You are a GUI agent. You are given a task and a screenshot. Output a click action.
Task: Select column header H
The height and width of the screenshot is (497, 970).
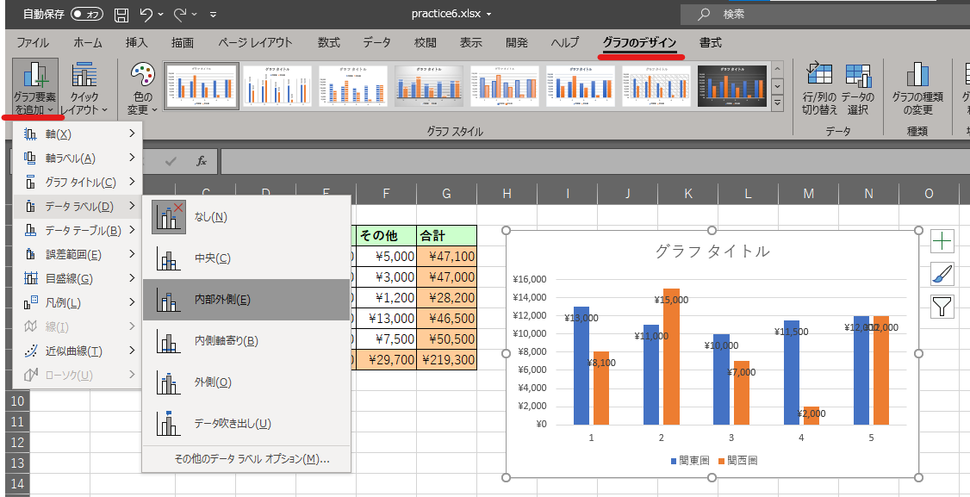(x=507, y=194)
